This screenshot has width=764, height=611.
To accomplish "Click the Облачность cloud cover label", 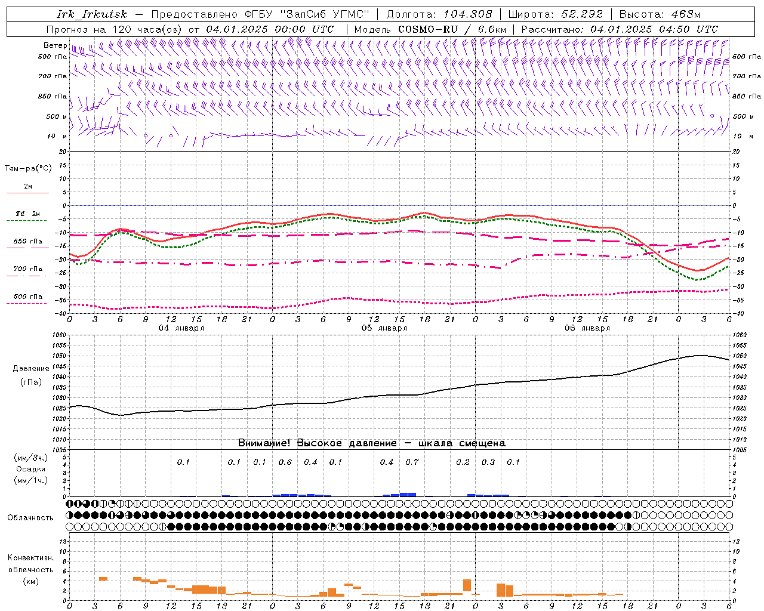I will (x=30, y=517).
